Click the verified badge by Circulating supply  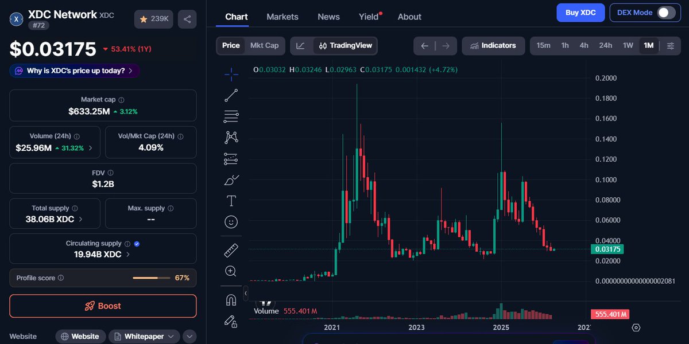137,244
